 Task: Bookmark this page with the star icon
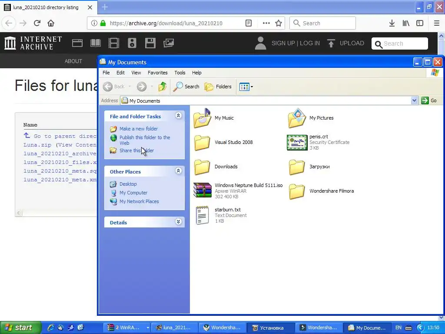coord(279,23)
